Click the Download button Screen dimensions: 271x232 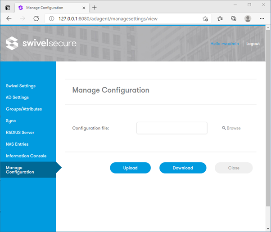pos(183,168)
